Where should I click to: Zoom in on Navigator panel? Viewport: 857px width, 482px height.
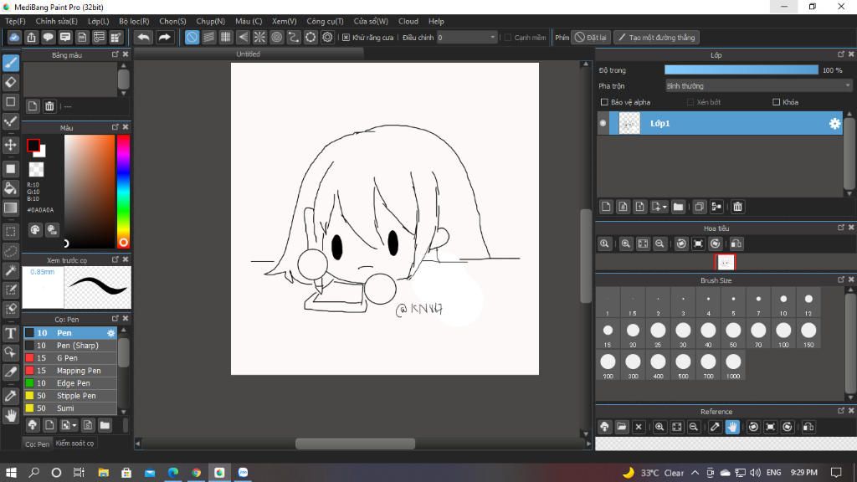[x=626, y=244]
